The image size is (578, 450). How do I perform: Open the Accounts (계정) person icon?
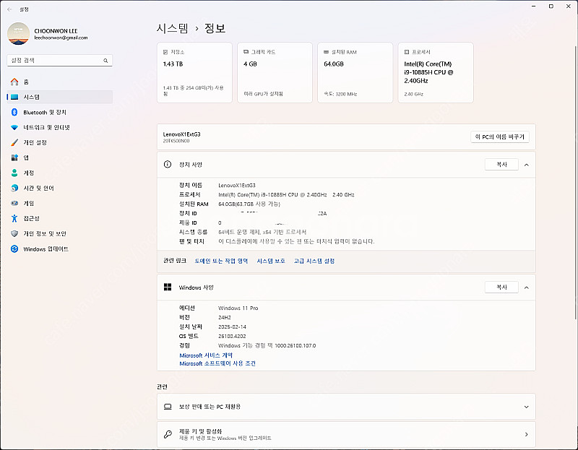[14, 173]
